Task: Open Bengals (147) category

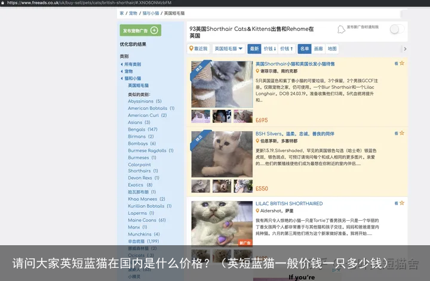Action: click(x=143, y=129)
